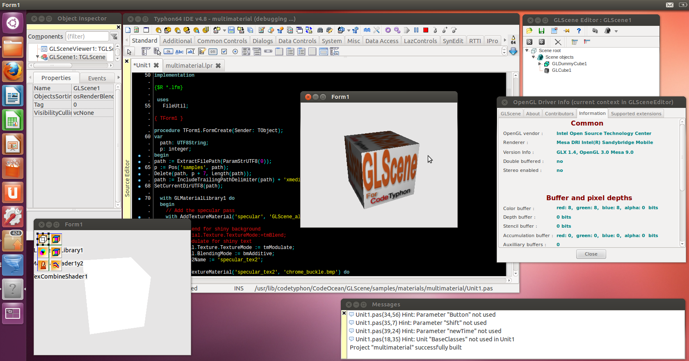Open dropdown arrow next to the open-file toolbar icon
689x361 pixels.
[x=224, y=30]
